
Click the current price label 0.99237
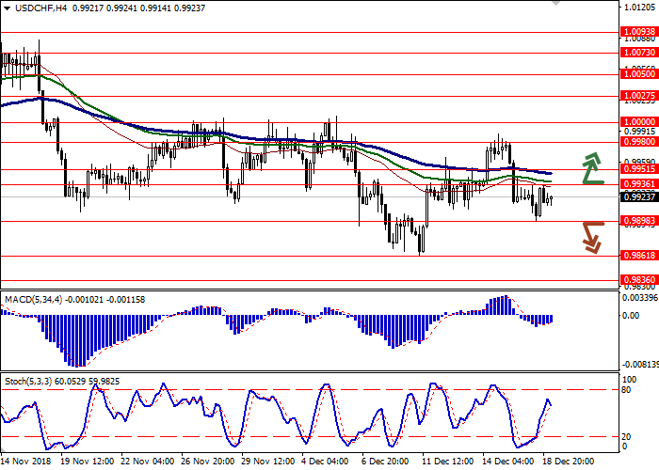pos(638,197)
